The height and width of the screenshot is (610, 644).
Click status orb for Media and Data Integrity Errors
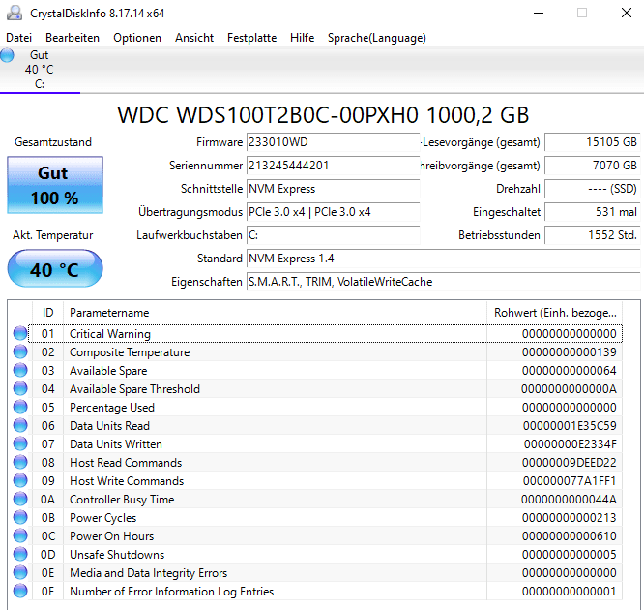coord(20,572)
